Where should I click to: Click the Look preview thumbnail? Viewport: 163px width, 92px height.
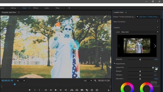(137, 46)
